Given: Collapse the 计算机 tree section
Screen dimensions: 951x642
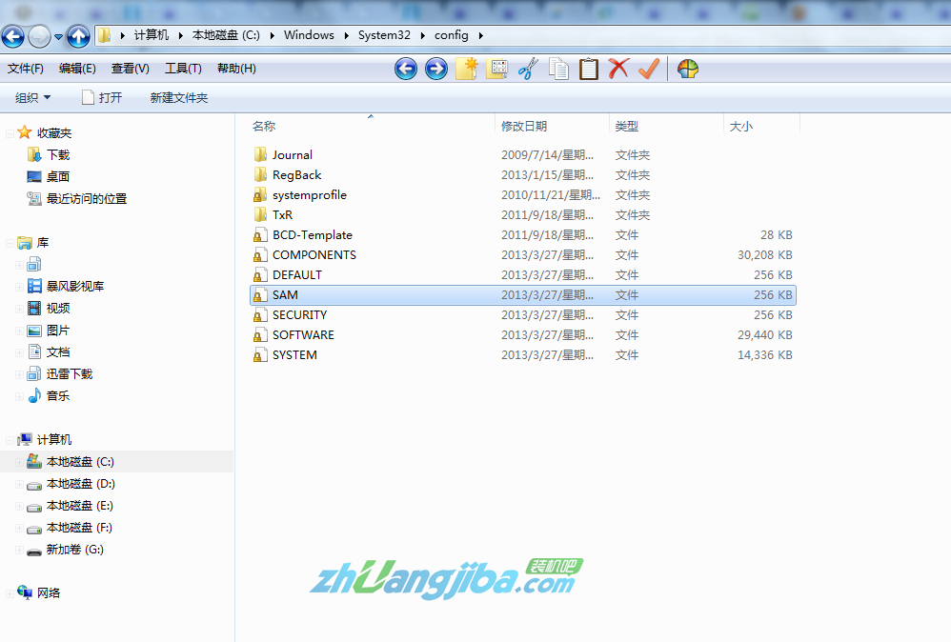Looking at the screenshot, I should click(x=9, y=440).
